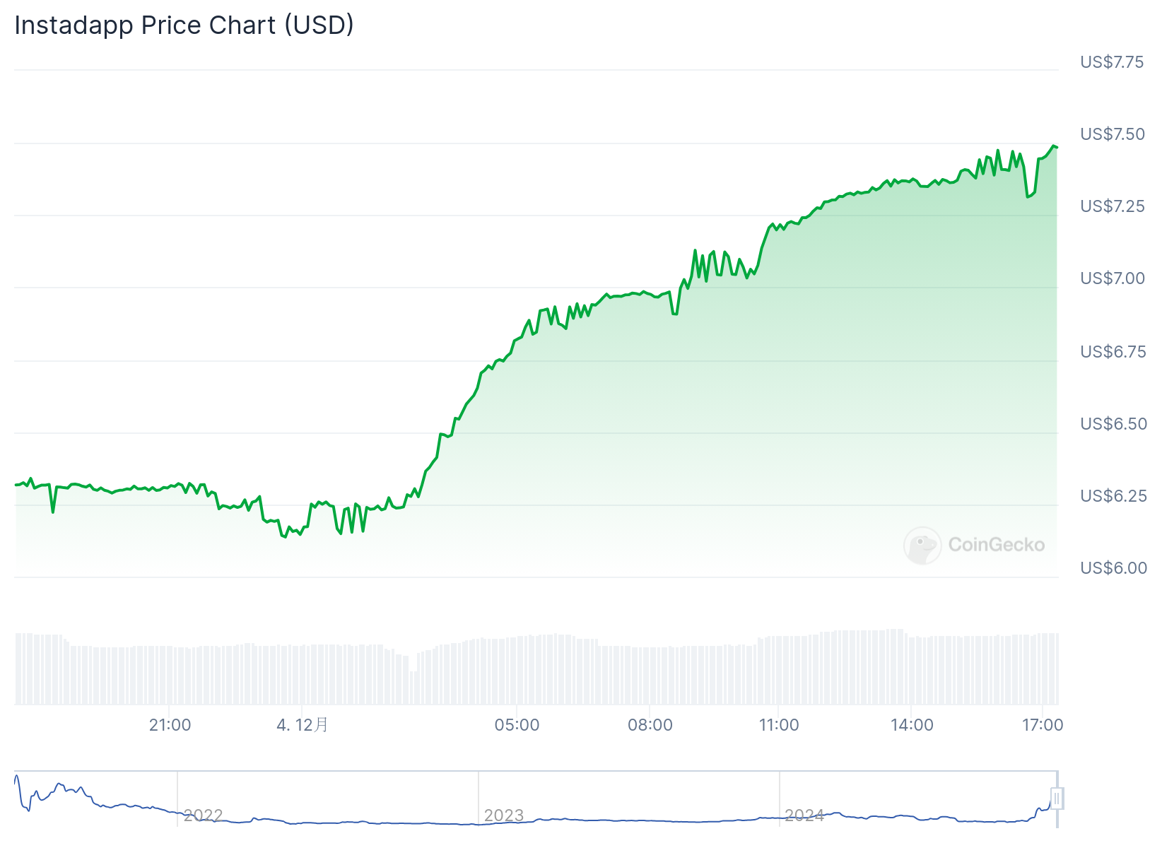Click the US$6.25 price axis label

pos(1113,496)
